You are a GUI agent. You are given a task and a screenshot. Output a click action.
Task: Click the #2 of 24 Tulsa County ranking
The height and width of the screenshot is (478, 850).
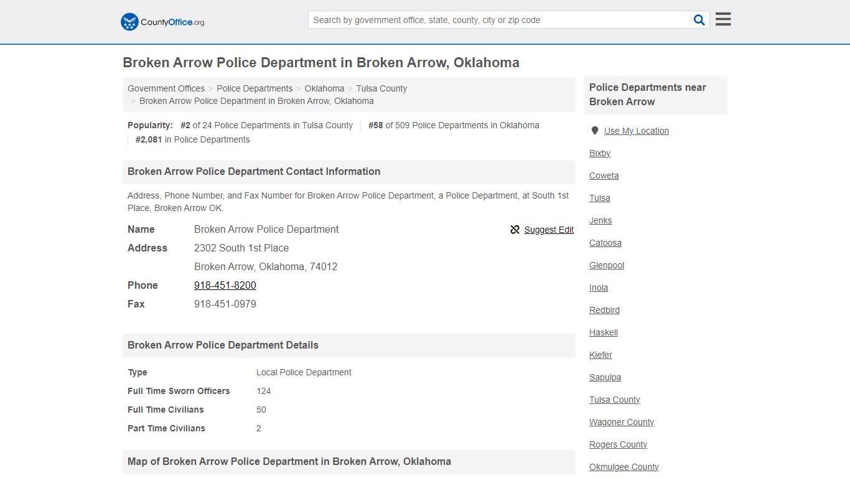pos(266,125)
